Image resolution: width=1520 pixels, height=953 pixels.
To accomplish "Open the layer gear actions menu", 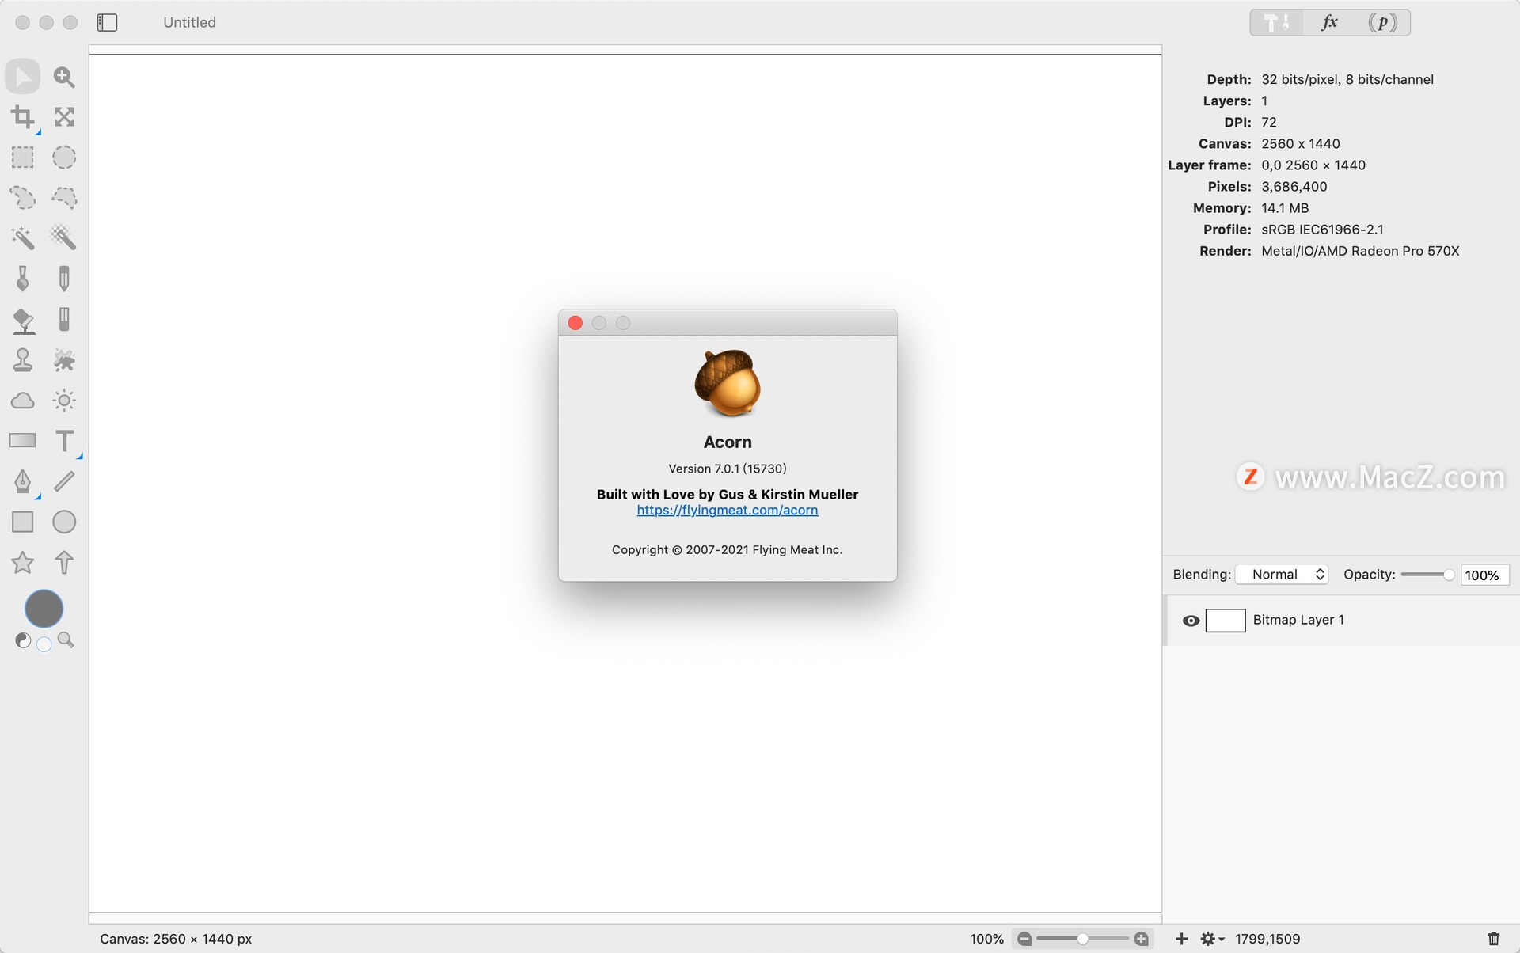I will [x=1212, y=939].
